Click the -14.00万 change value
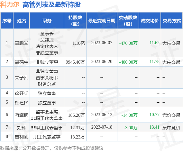Image resolution: width=183 pixels, height=151 pixels. point(129,115)
